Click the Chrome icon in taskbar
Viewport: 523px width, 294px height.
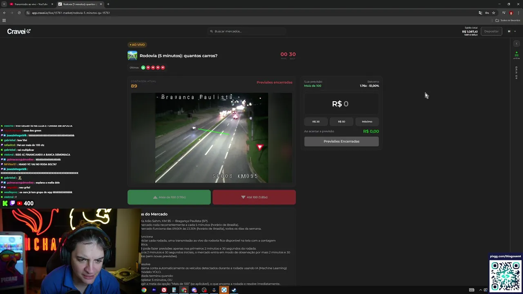tap(144, 290)
